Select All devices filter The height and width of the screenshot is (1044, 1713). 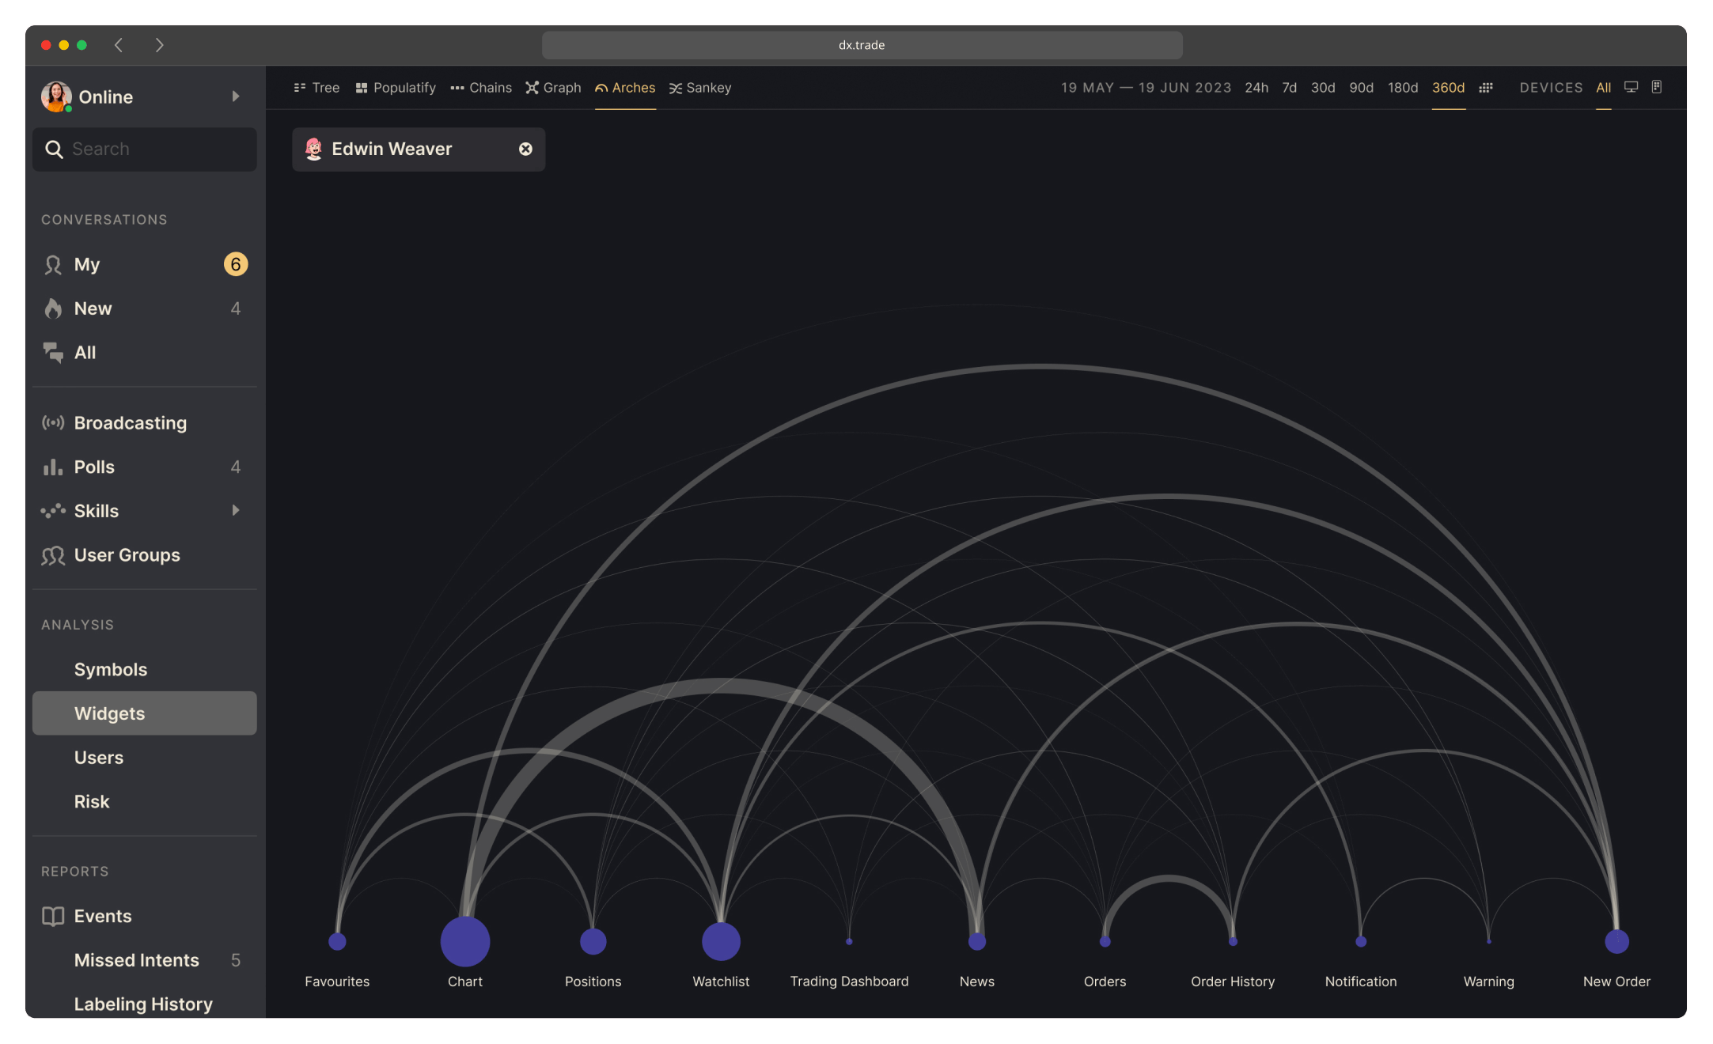[1603, 88]
